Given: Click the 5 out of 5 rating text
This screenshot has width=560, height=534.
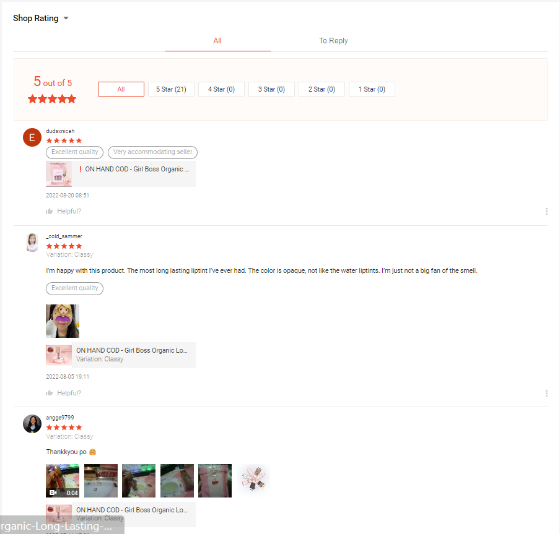Looking at the screenshot, I should click(x=53, y=82).
